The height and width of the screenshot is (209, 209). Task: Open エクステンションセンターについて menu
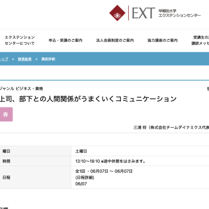[x=20, y=40]
